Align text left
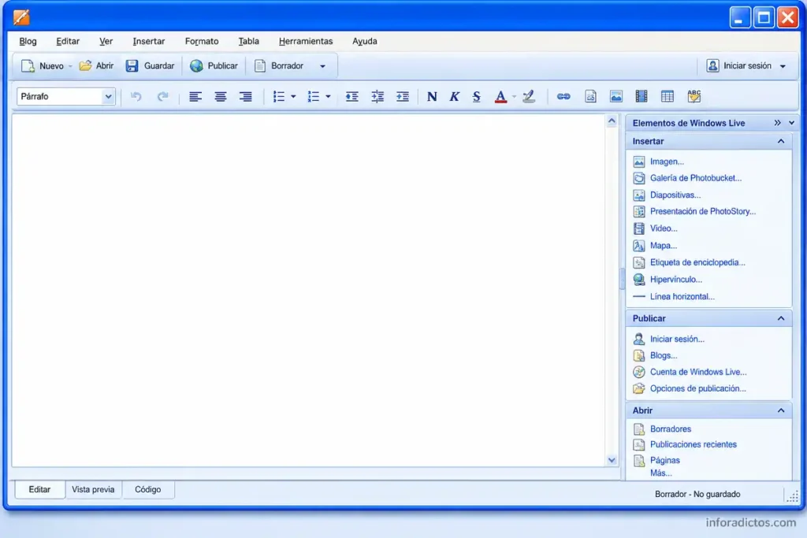The height and width of the screenshot is (538, 807). [195, 96]
